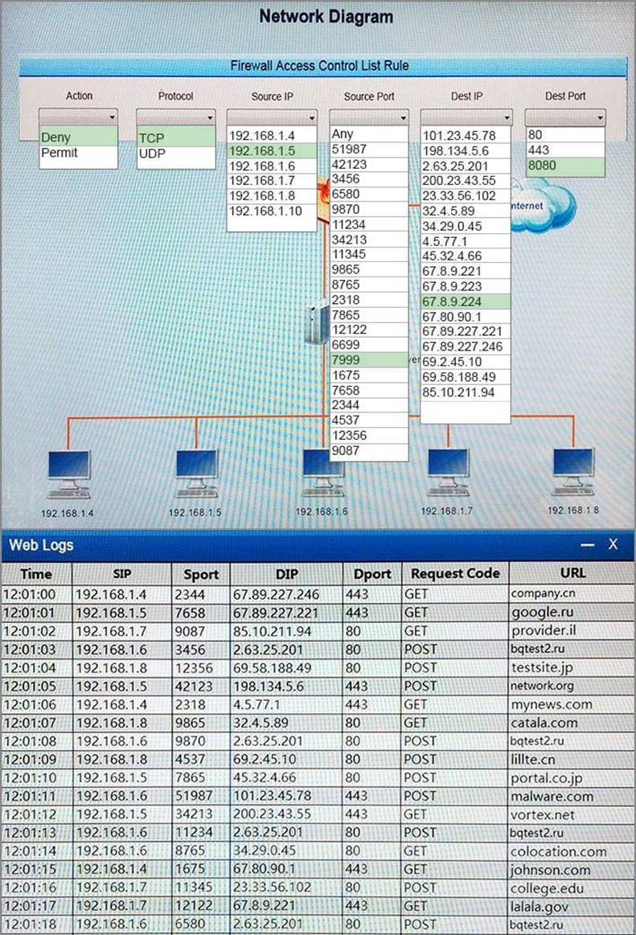Minimize the Web Logs window

pyautogui.click(x=588, y=545)
